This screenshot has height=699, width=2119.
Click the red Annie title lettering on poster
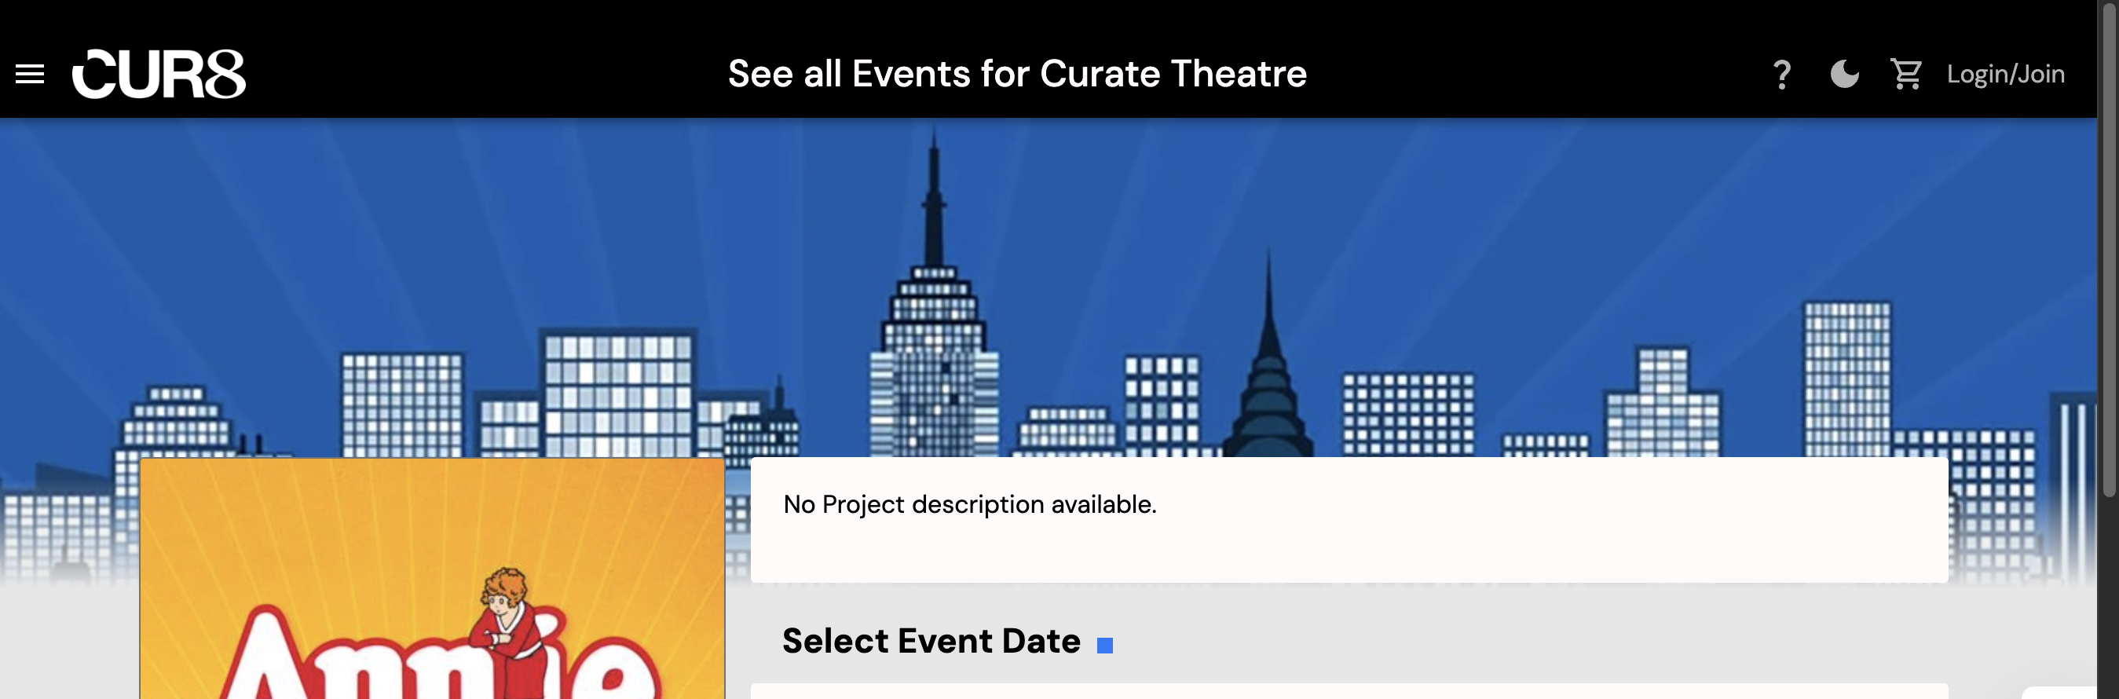pyautogui.click(x=440, y=658)
